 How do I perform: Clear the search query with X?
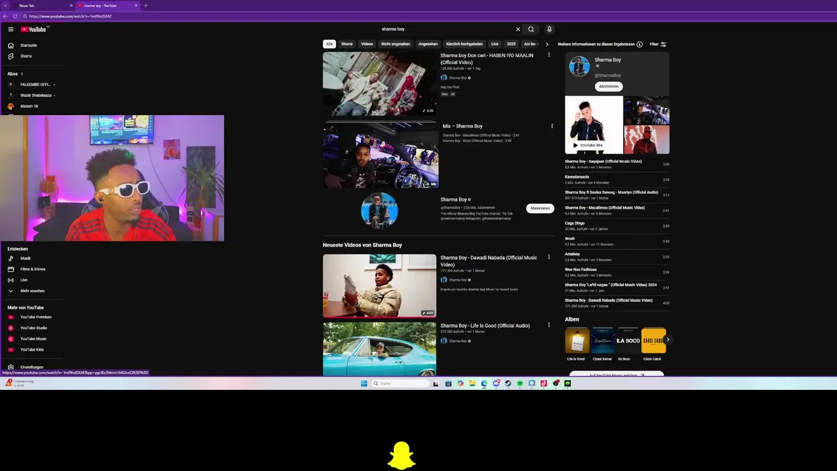pyautogui.click(x=518, y=29)
